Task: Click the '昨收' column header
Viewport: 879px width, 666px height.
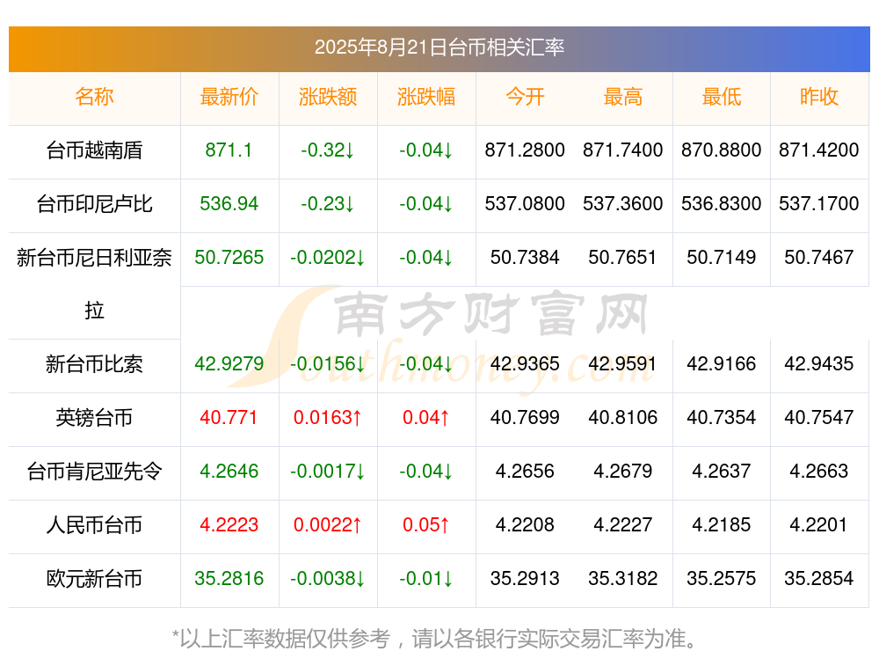Action: [x=819, y=97]
